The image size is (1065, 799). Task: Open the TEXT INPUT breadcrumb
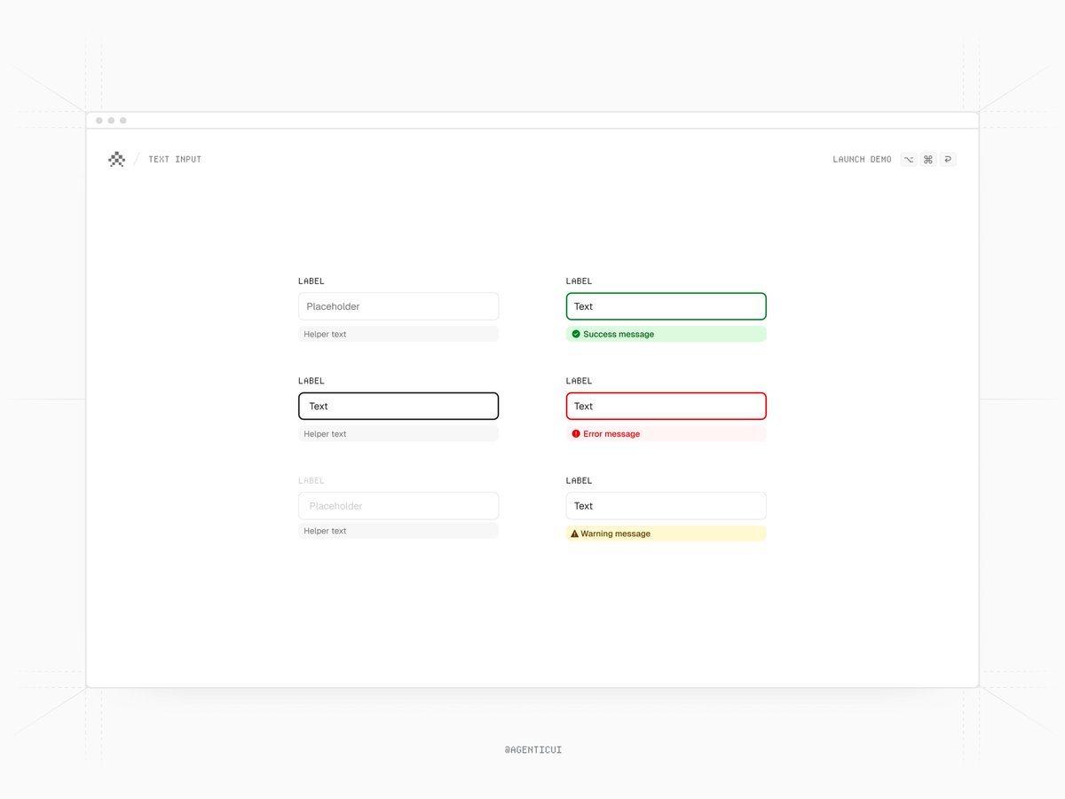click(x=175, y=160)
